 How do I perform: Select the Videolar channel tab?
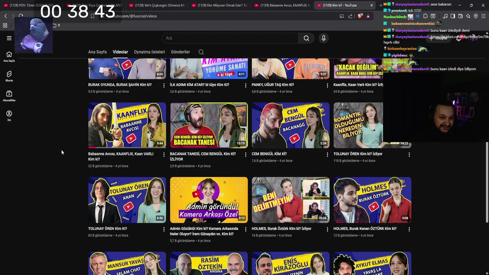120,52
